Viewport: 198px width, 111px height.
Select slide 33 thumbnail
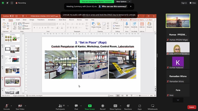tap(12, 49)
